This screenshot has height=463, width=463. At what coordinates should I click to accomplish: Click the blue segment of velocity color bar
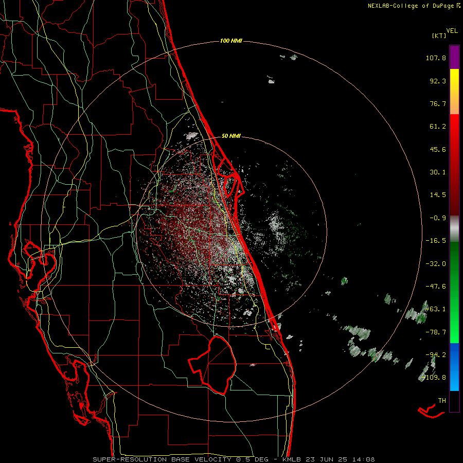pos(454,367)
